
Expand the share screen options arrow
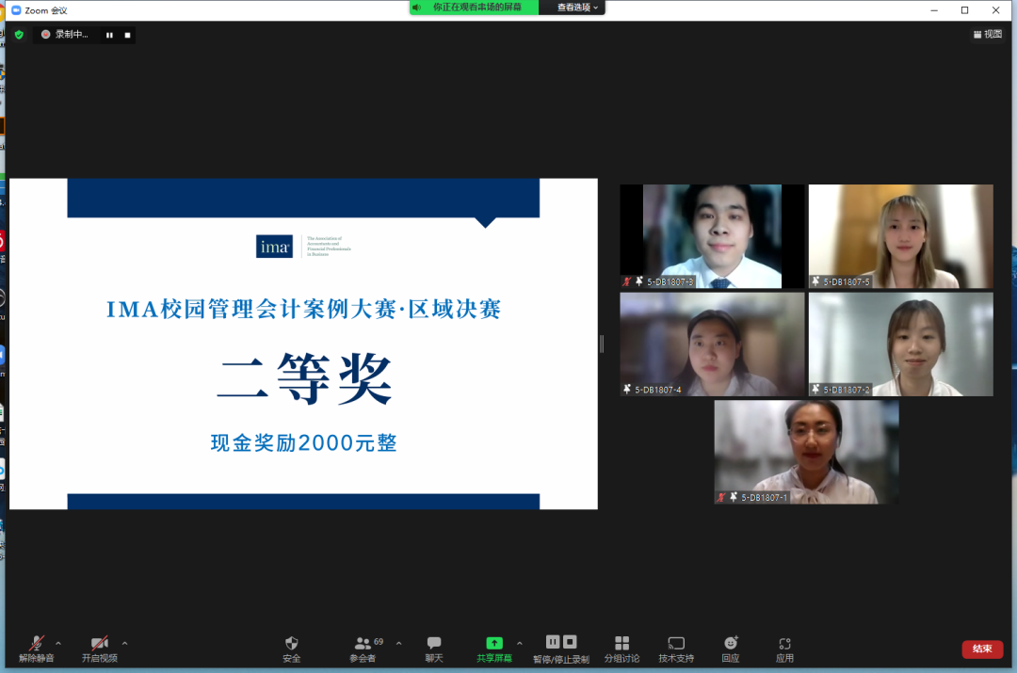520,643
